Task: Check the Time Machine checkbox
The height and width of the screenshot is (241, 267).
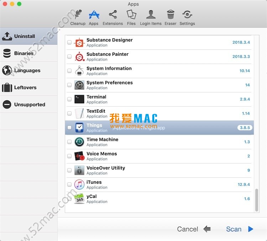Action: (x=69, y=142)
